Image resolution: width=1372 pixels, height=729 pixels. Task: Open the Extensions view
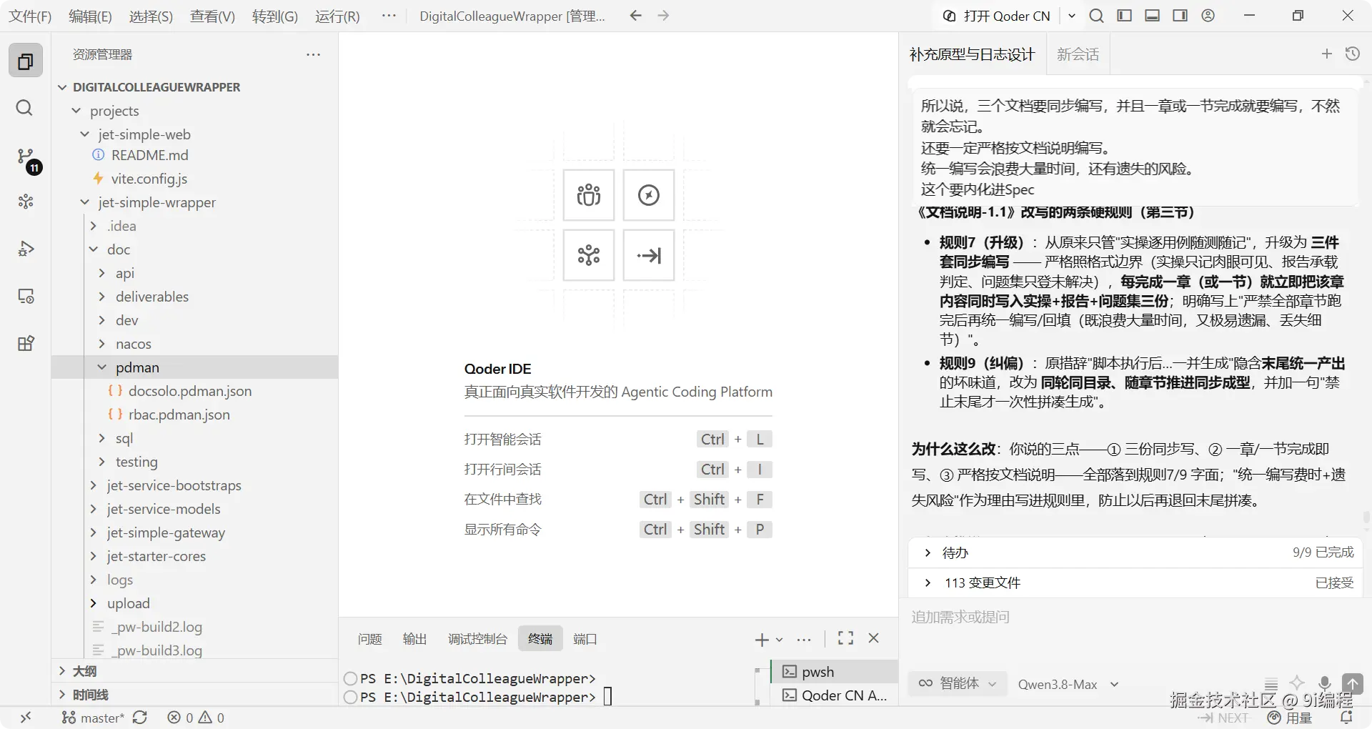[x=26, y=343]
